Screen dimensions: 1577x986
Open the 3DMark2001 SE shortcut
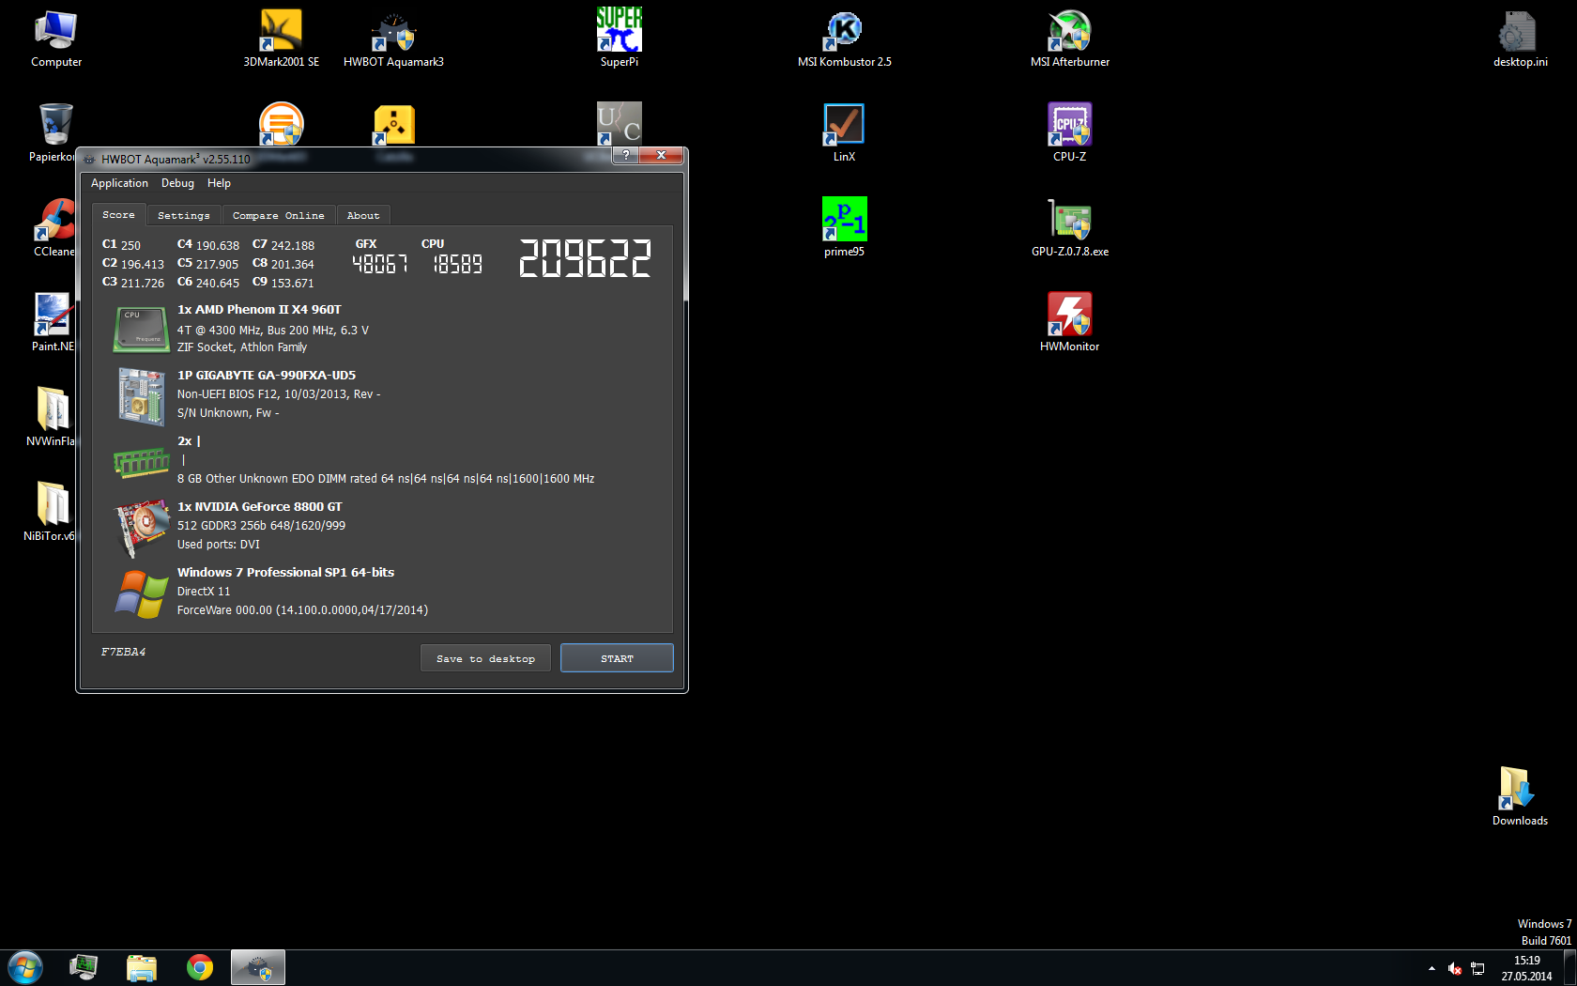pos(281,39)
